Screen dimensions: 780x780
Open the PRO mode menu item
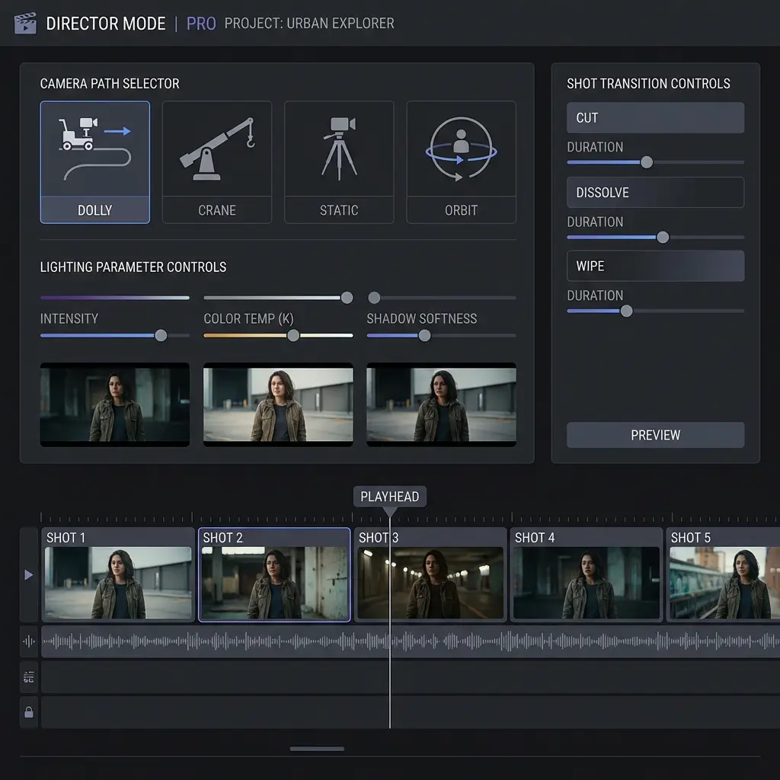click(x=200, y=24)
